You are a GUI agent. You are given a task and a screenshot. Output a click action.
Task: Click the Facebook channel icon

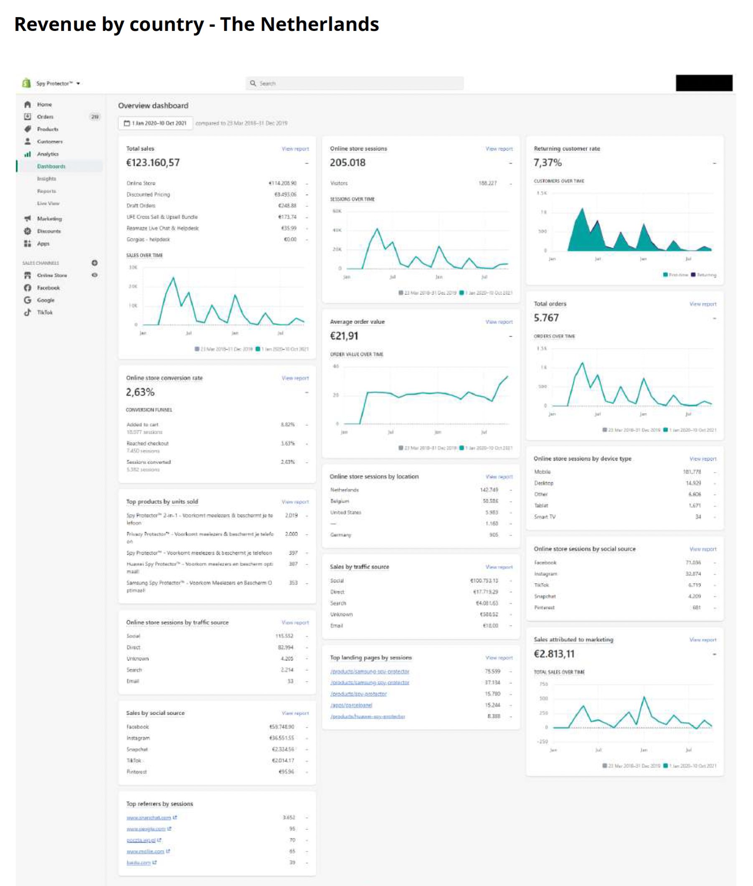[x=28, y=288]
